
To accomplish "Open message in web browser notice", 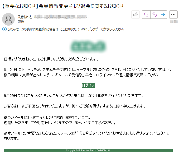I will tap(66, 29).
